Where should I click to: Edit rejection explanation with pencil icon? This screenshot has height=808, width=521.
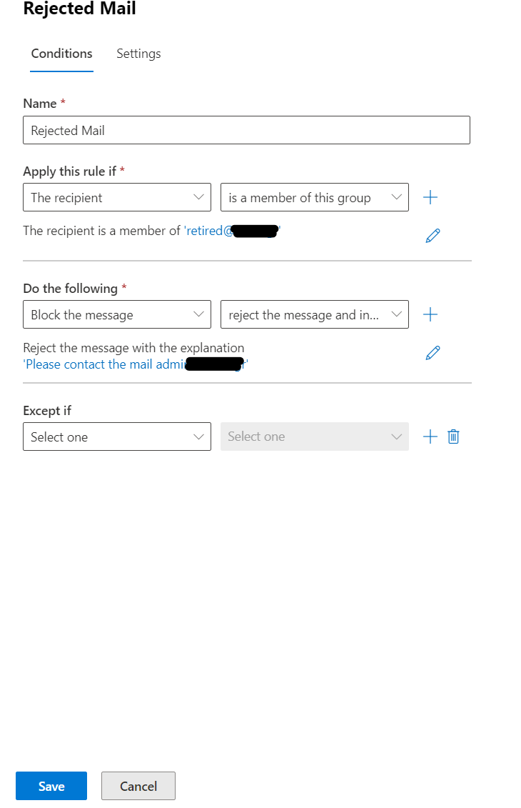point(433,353)
